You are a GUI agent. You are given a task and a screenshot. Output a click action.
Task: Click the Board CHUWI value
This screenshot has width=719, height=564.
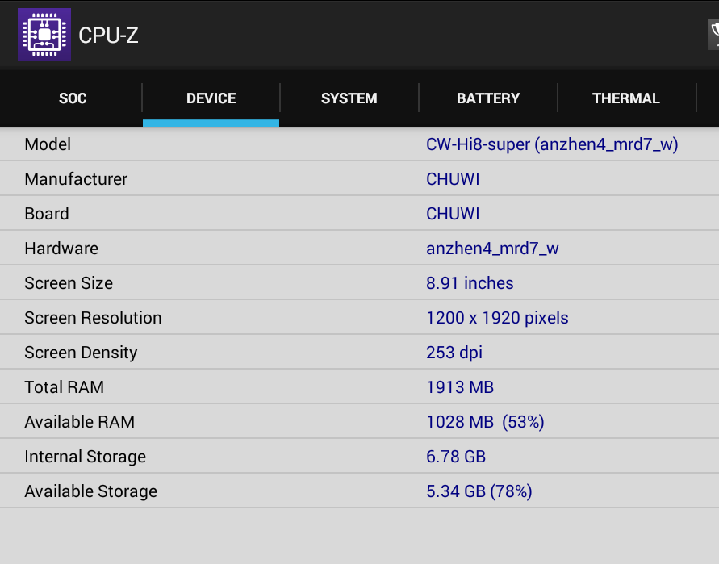(453, 214)
